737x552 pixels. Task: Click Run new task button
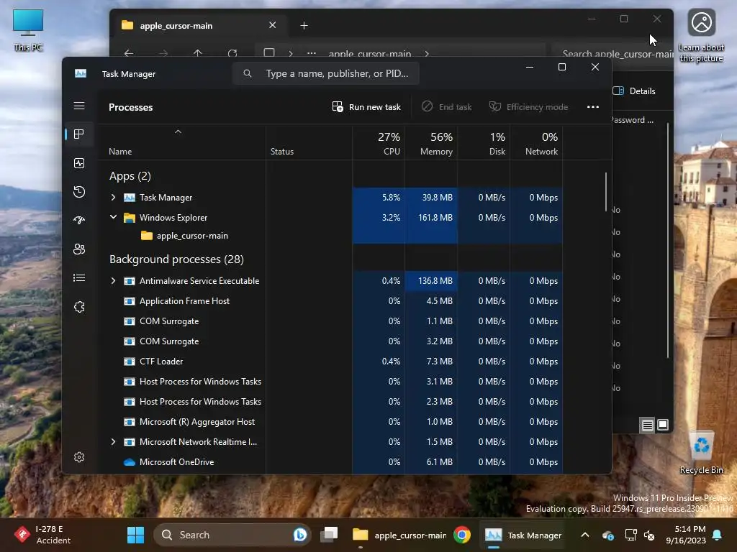366,107
